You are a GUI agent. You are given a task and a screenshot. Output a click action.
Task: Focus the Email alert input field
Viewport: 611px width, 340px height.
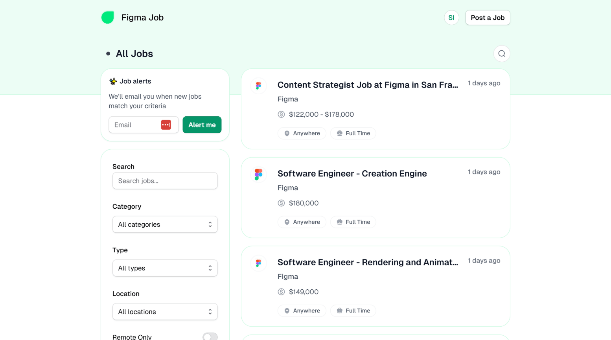pyautogui.click(x=136, y=125)
